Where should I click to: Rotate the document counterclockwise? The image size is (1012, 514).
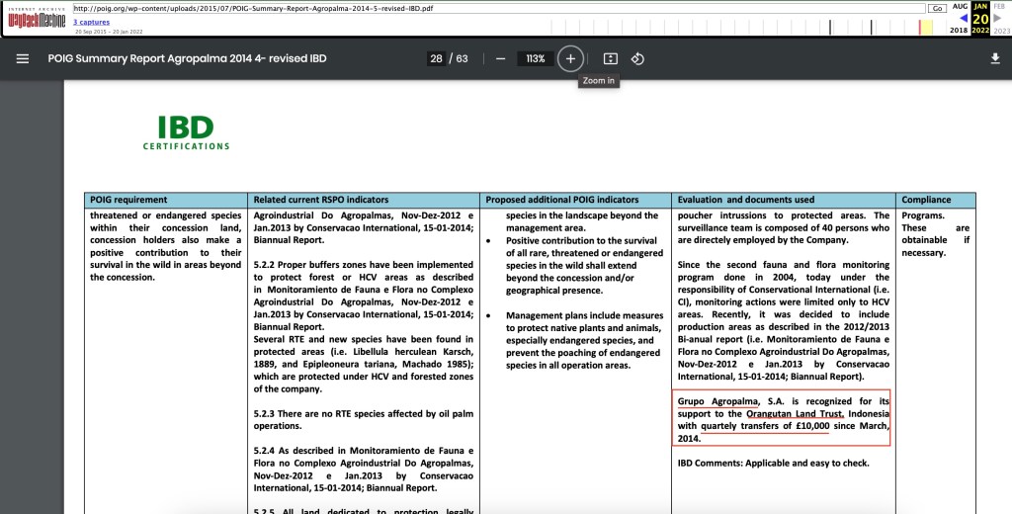[637, 58]
